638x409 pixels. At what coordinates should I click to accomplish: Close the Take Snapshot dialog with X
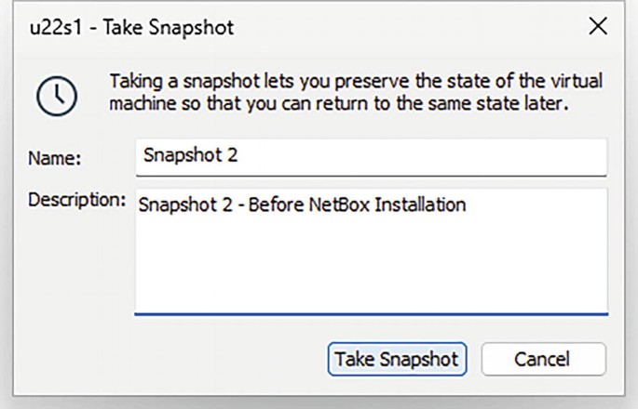[598, 28]
